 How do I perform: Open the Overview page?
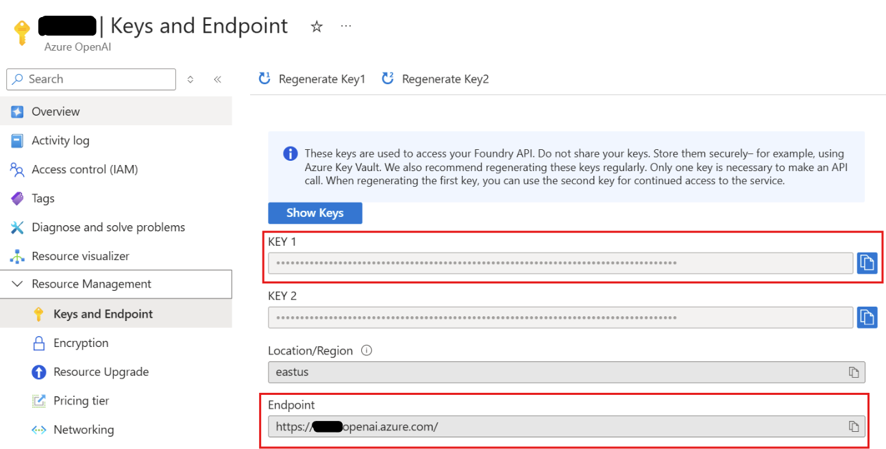click(56, 112)
